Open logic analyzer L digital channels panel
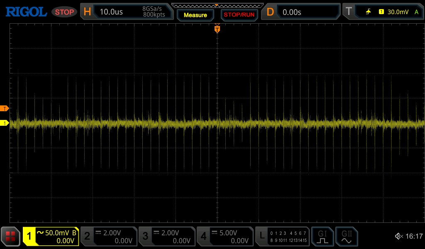 283,237
